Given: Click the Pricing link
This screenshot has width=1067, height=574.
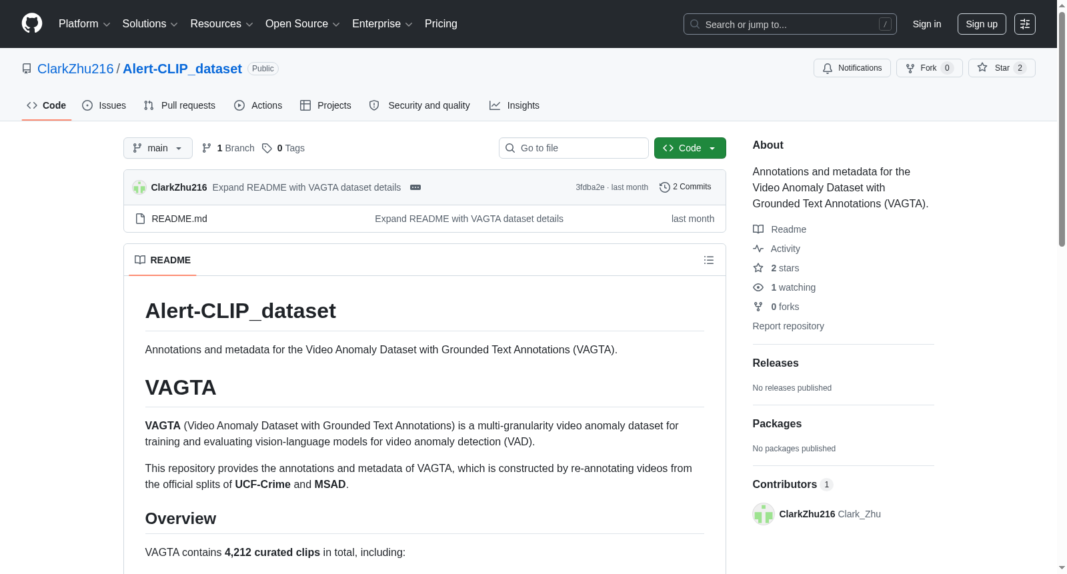Looking at the screenshot, I should tap(441, 24).
